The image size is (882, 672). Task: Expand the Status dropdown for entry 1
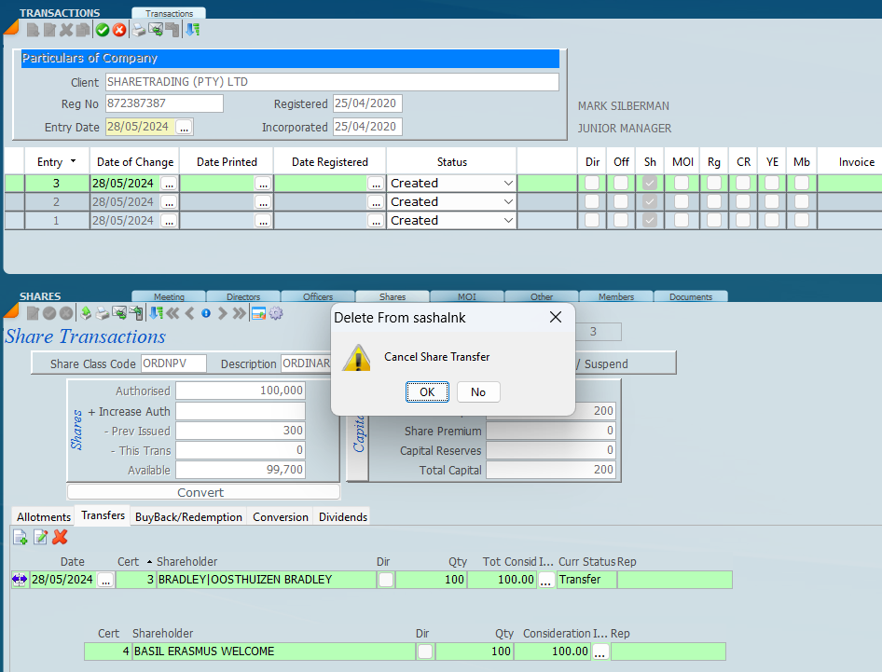click(508, 221)
